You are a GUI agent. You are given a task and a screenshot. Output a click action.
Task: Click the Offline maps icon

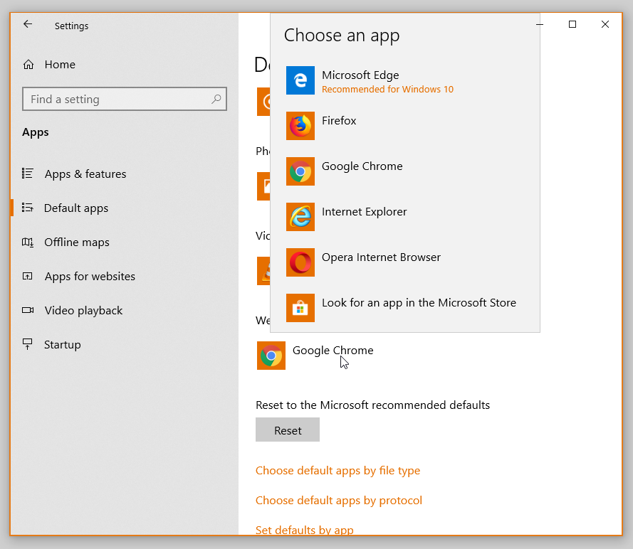28,242
